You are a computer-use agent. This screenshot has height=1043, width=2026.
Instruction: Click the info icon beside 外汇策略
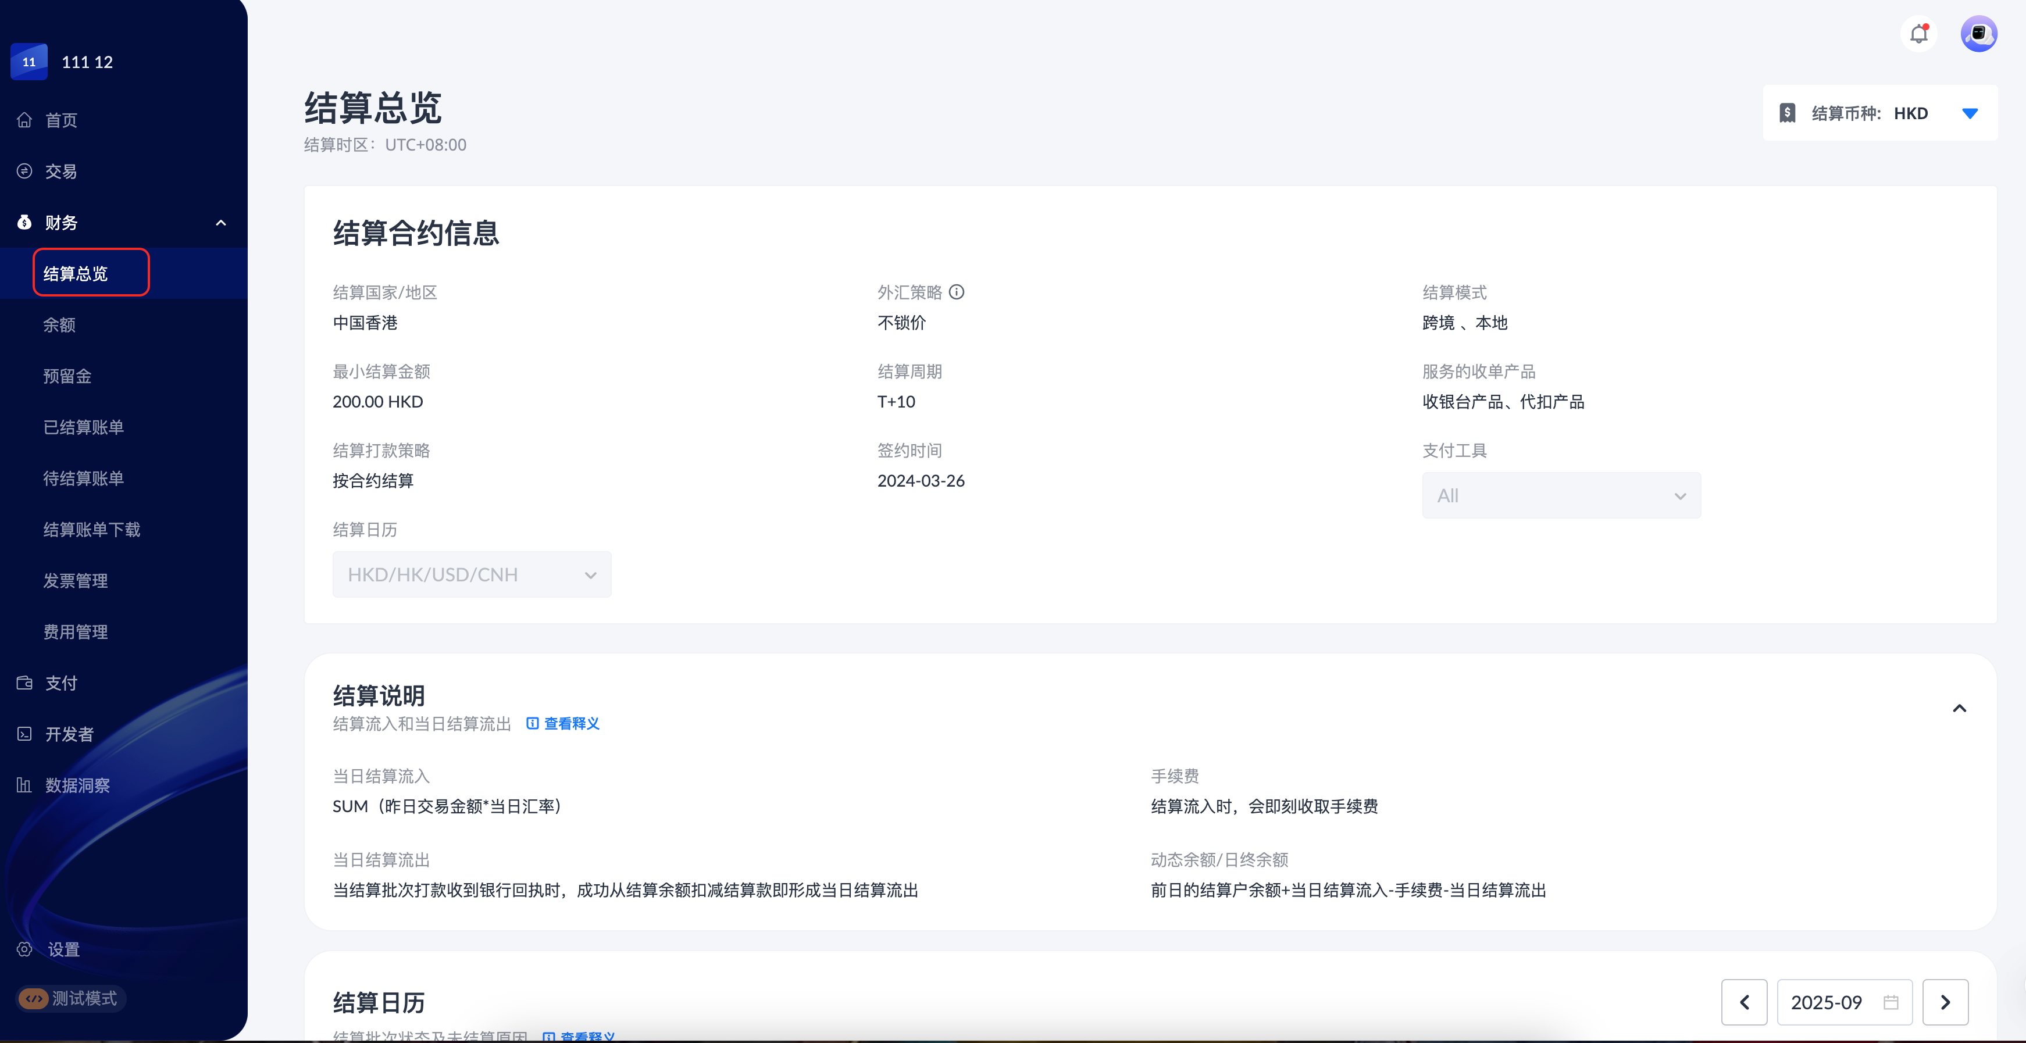pos(957,292)
